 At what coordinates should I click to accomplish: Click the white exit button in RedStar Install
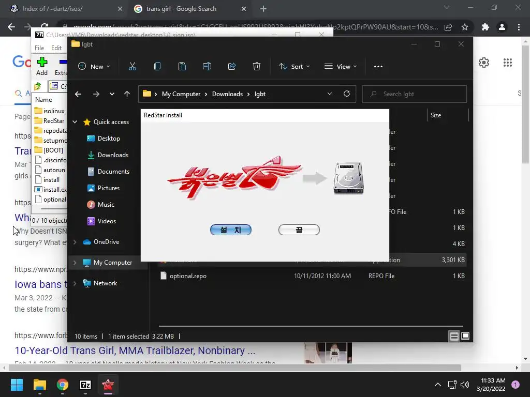pos(299,230)
